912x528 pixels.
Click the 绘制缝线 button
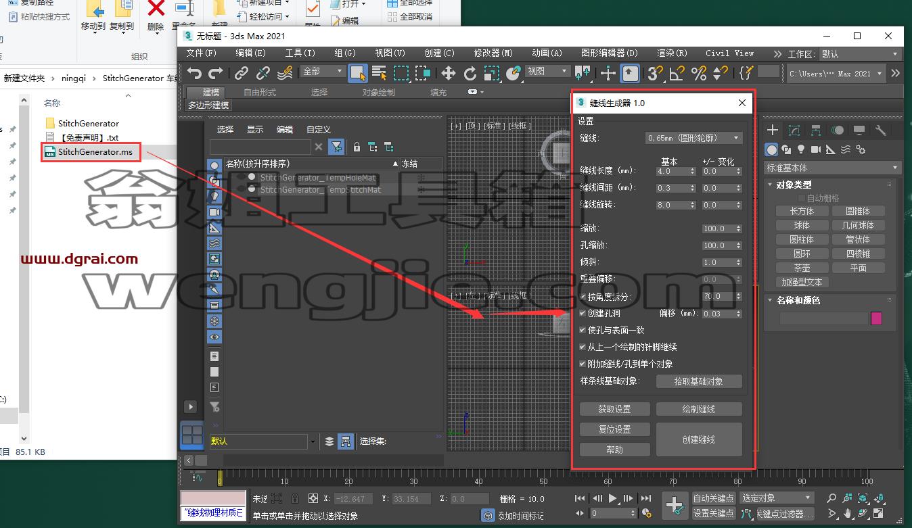pyautogui.click(x=699, y=409)
